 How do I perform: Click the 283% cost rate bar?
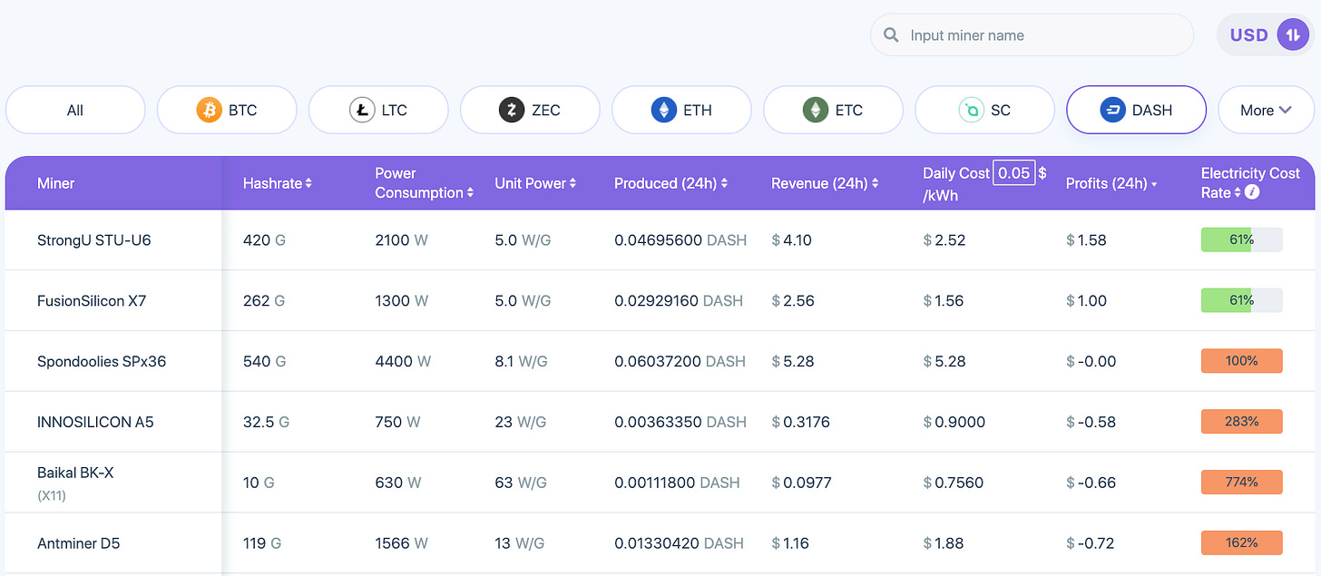pos(1241,422)
